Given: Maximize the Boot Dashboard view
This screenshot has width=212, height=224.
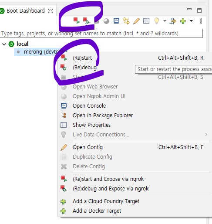Looking at the screenshot, I should 199,10.
